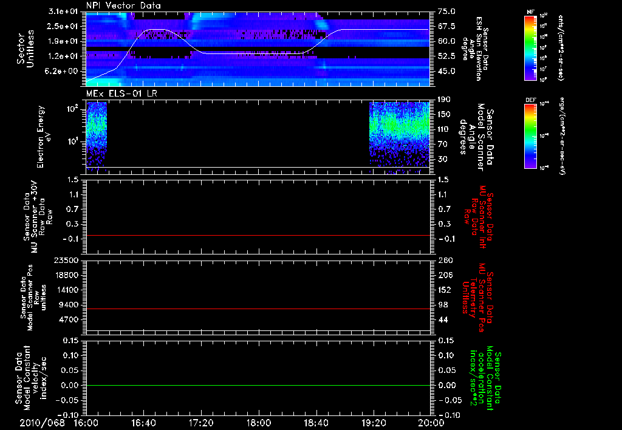Click the red MU Scanner Int axis label

point(479,217)
